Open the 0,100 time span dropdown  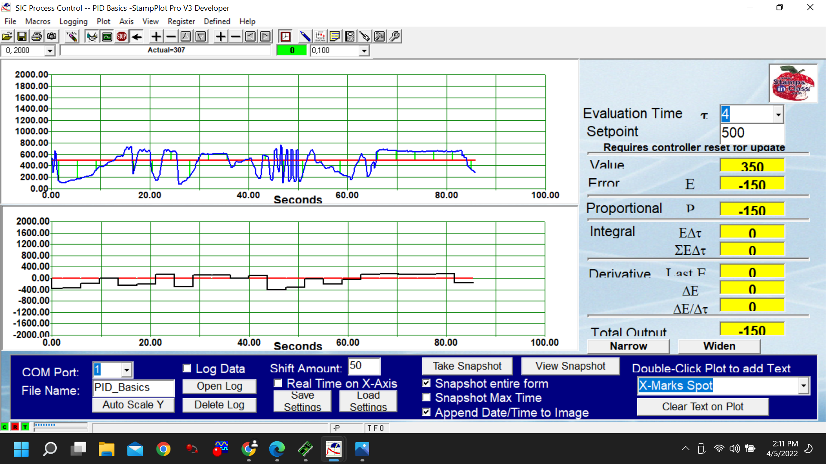click(364, 51)
